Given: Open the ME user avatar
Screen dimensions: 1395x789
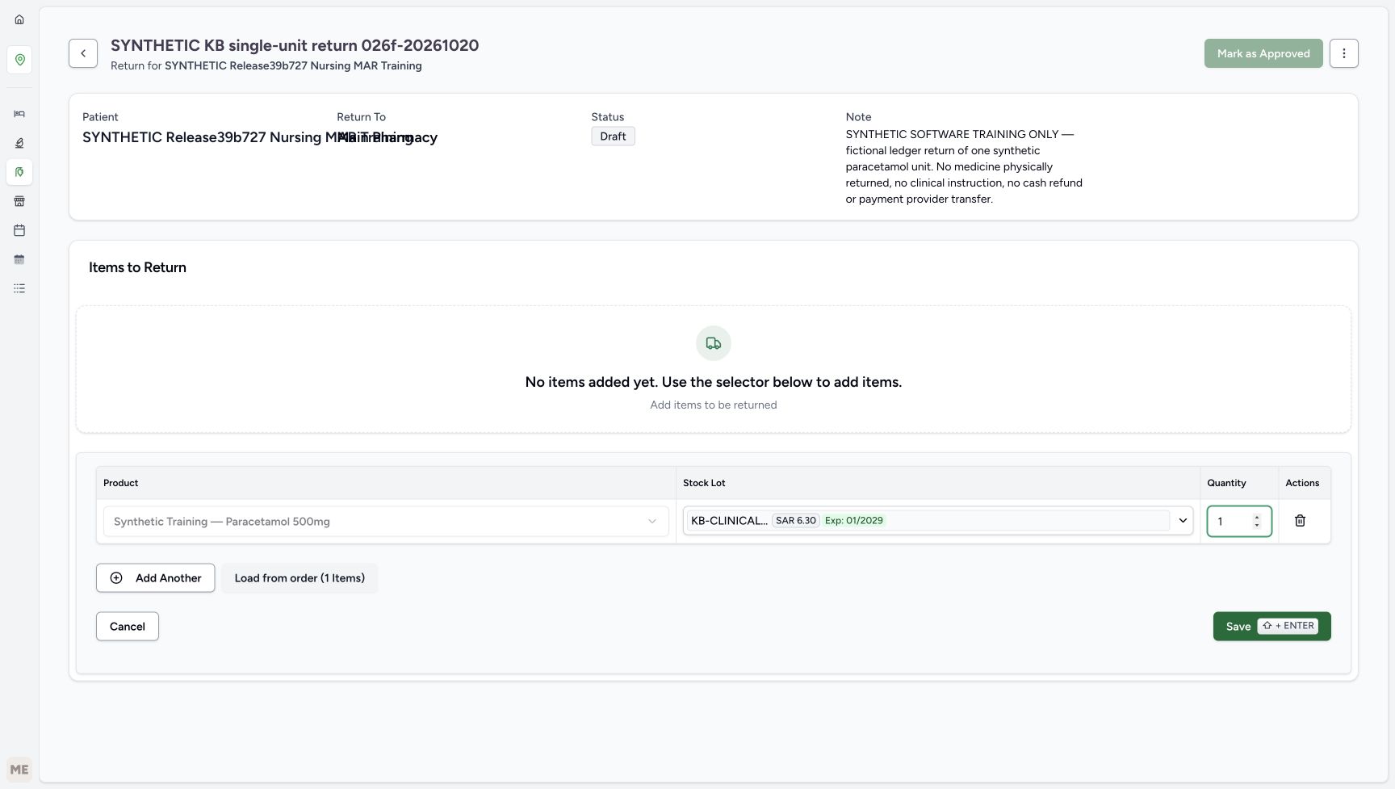Looking at the screenshot, I should [x=19, y=770].
